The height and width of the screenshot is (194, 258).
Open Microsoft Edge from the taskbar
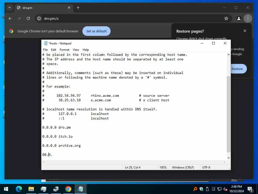(x=19, y=189)
